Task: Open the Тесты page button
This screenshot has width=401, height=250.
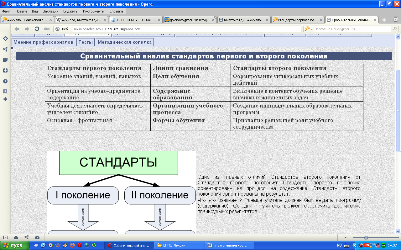Action: 86,42
